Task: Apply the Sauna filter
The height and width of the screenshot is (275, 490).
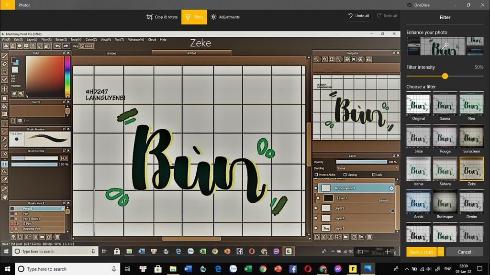Action: pos(445,106)
